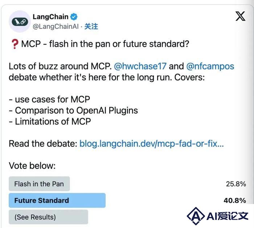Click the @LangChainAI handle

56,27
